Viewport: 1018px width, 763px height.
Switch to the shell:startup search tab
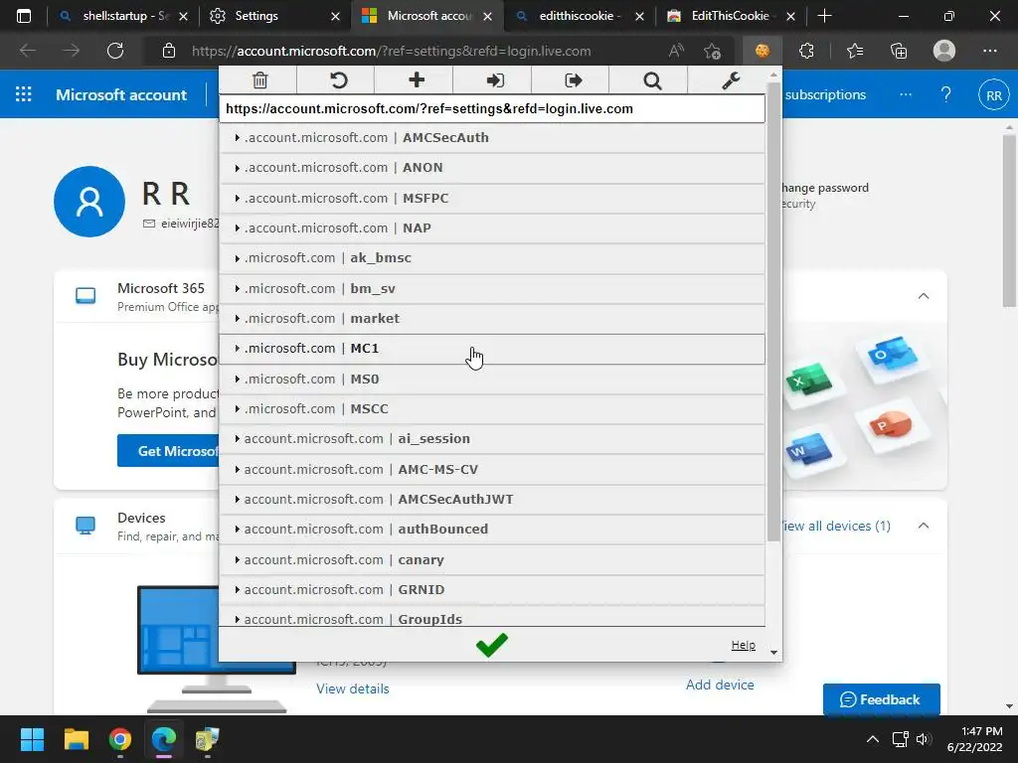pos(122,16)
